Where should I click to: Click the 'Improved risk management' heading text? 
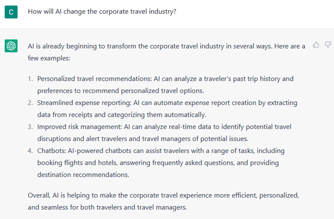pyautogui.click(x=77, y=126)
